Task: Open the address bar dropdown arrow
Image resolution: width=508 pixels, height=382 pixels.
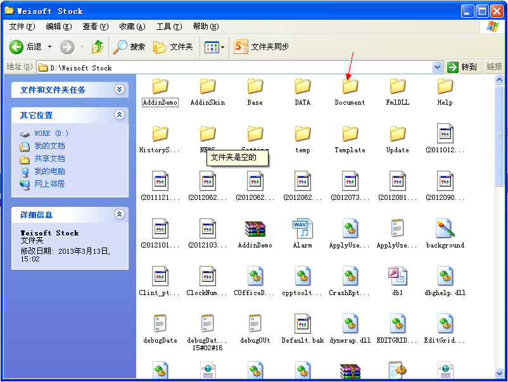Action: tap(437, 67)
